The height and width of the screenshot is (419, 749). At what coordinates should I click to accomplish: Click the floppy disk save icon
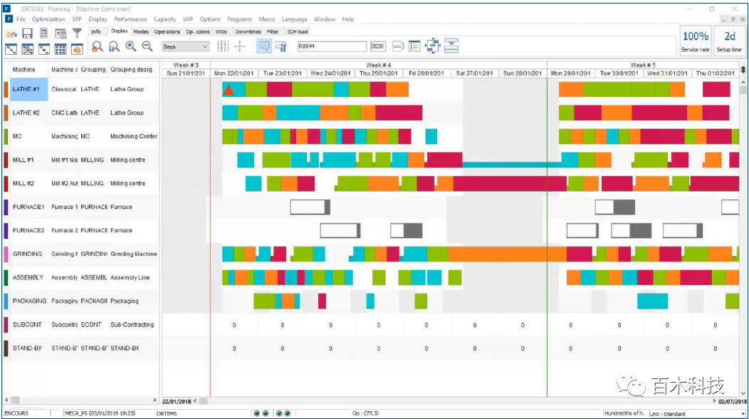click(x=27, y=33)
